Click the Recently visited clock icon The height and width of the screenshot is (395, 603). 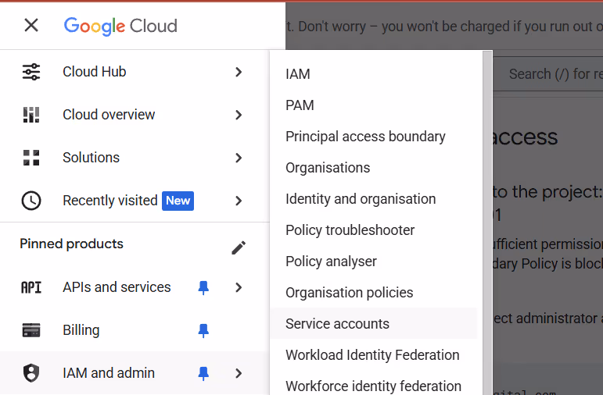point(31,201)
